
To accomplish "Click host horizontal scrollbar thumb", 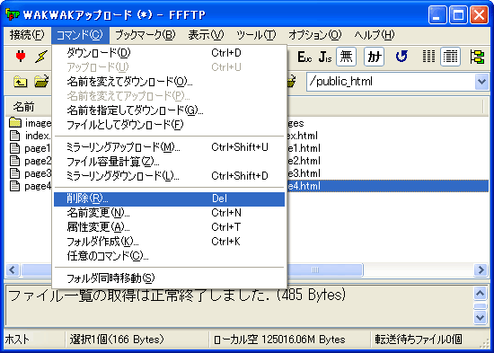I will pyautogui.click(x=325, y=270).
